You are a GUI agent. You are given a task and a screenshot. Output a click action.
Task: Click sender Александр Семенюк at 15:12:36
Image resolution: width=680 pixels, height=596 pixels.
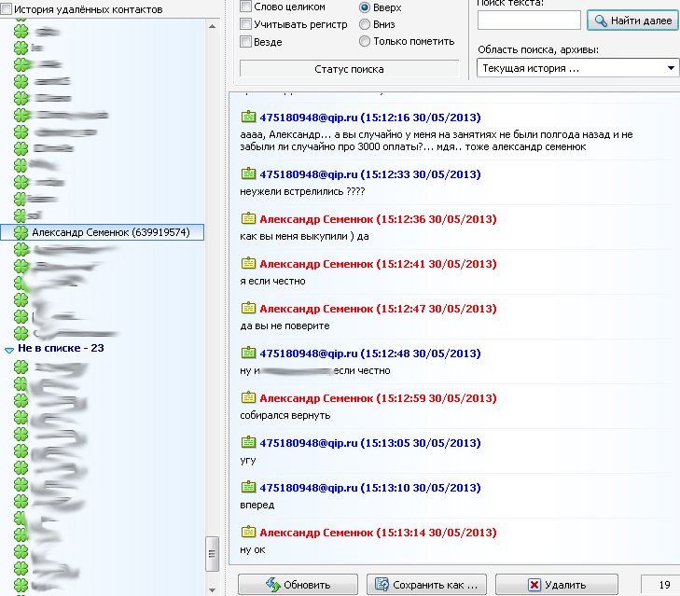pos(316,219)
